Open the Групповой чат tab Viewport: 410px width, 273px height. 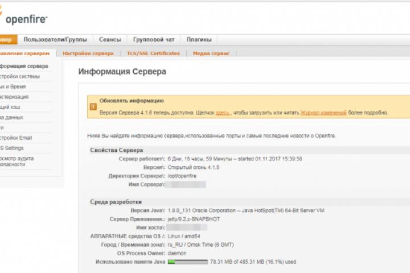154,40
